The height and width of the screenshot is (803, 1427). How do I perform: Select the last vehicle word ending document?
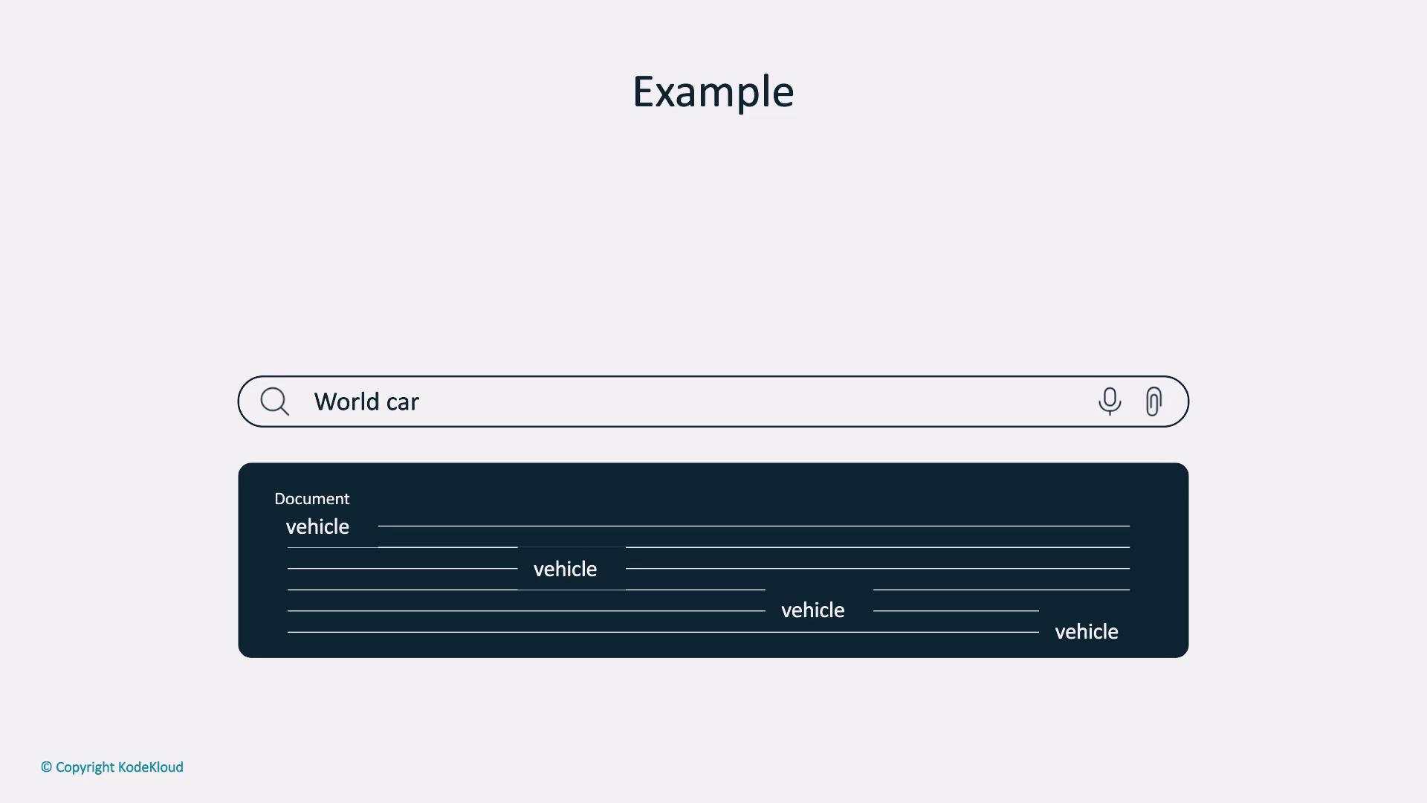coord(1086,632)
